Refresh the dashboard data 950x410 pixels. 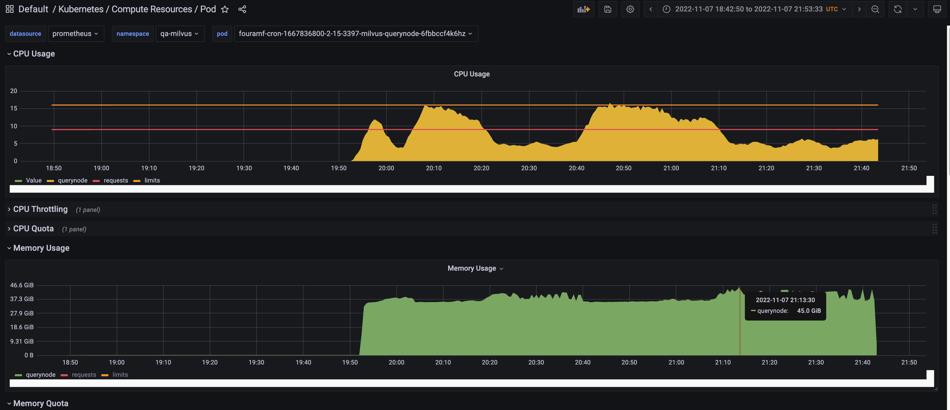coord(897,9)
